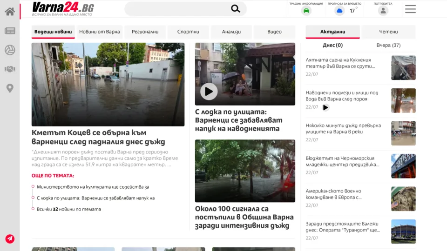Open the map pin icon in sidebar
This screenshot has width=447, height=251.
pyautogui.click(x=10, y=88)
